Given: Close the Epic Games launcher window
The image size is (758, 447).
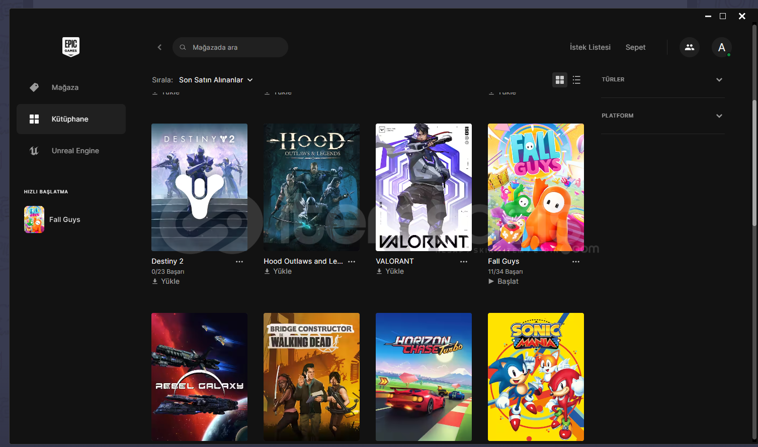Looking at the screenshot, I should tap(742, 17).
